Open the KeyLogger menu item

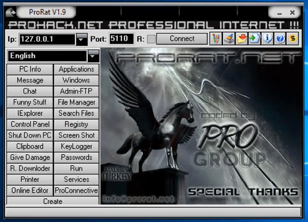click(76, 146)
